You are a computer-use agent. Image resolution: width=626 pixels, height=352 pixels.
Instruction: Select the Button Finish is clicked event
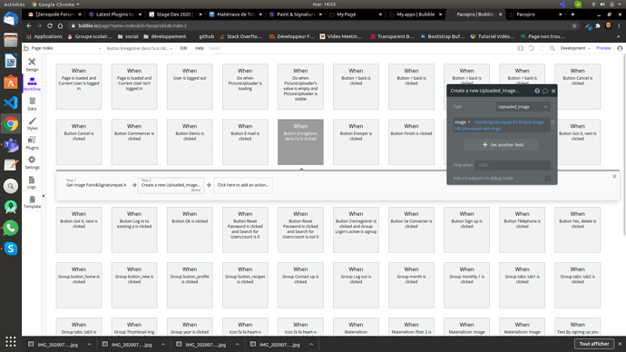click(x=411, y=142)
